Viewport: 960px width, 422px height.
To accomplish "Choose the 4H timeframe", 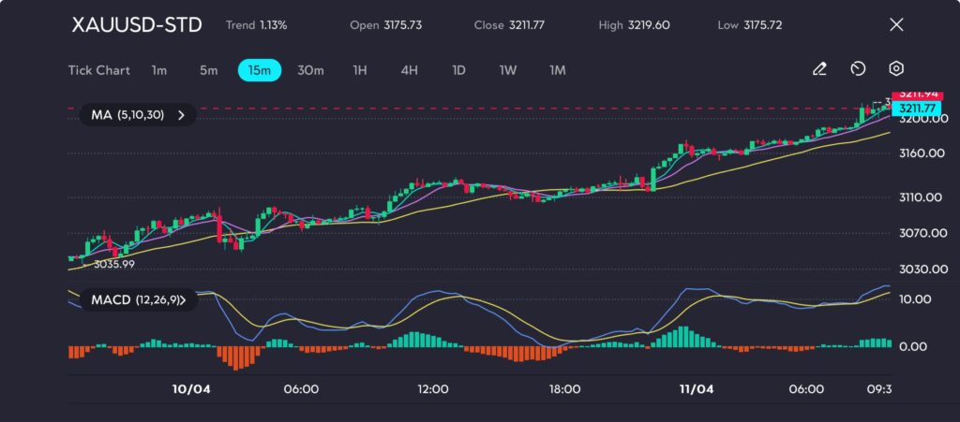I will (409, 70).
